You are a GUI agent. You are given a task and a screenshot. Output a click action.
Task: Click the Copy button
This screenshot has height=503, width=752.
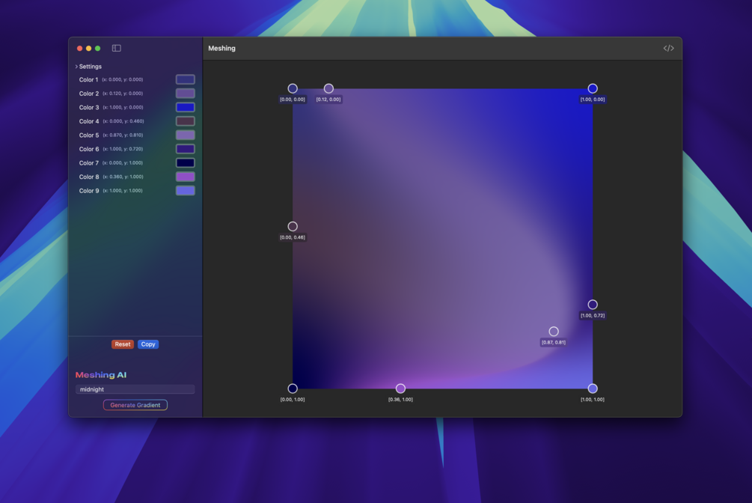(148, 344)
